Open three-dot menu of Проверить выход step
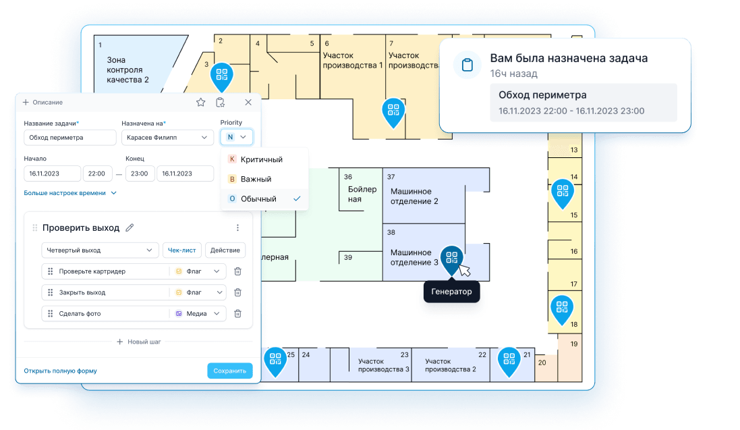 pos(237,228)
